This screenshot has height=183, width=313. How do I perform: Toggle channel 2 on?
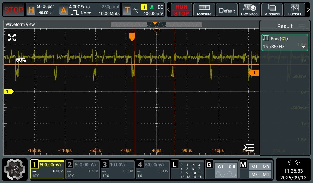pyautogui.click(x=83, y=170)
